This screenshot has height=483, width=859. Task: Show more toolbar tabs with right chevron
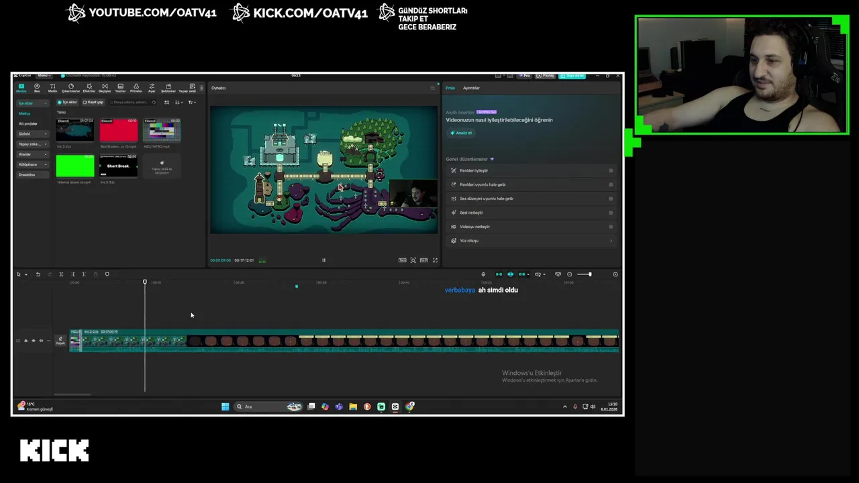(x=201, y=88)
